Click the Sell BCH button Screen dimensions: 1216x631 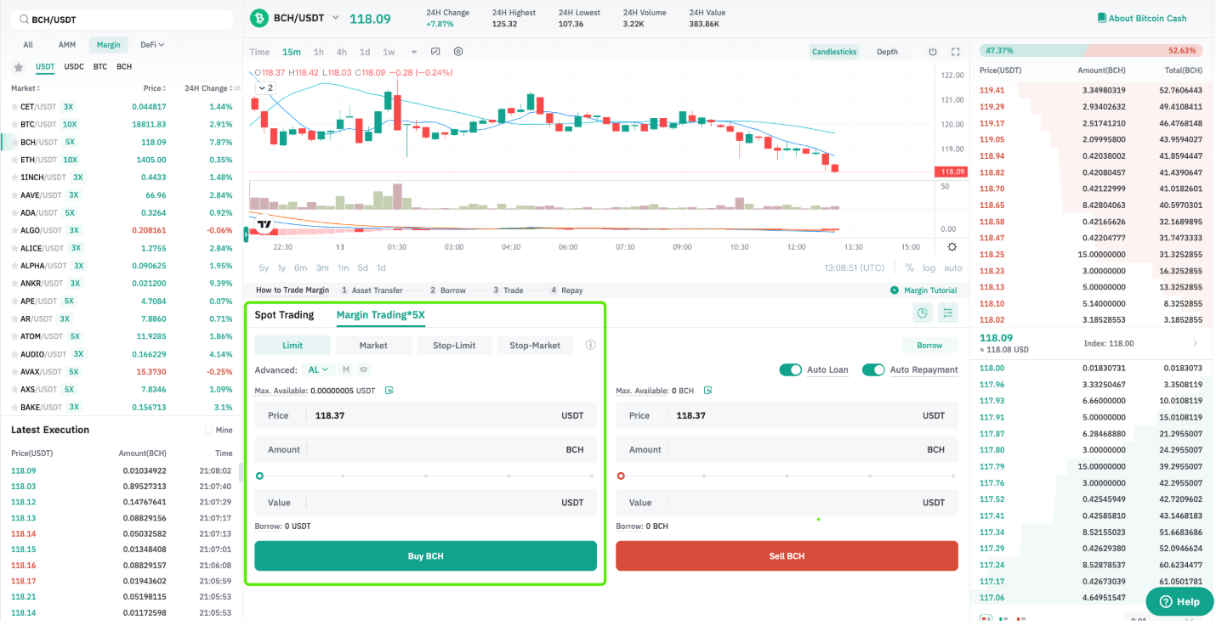pyautogui.click(x=787, y=556)
